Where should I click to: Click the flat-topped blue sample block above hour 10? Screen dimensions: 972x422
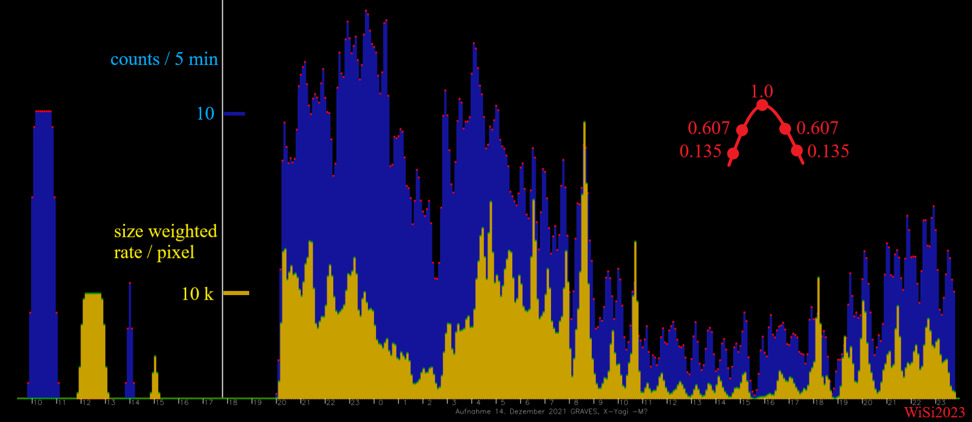(43, 254)
